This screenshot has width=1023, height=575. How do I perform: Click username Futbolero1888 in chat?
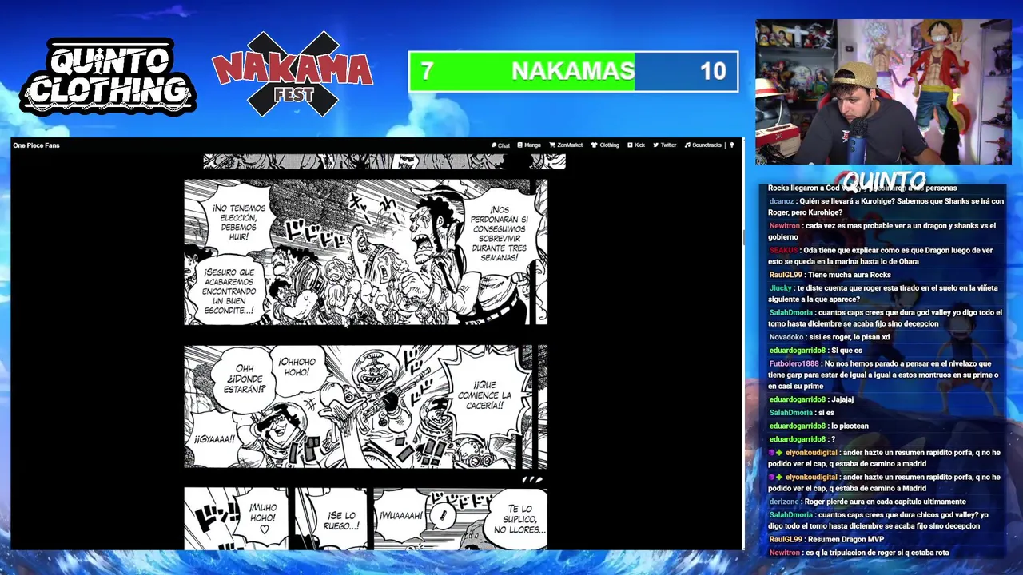(794, 364)
